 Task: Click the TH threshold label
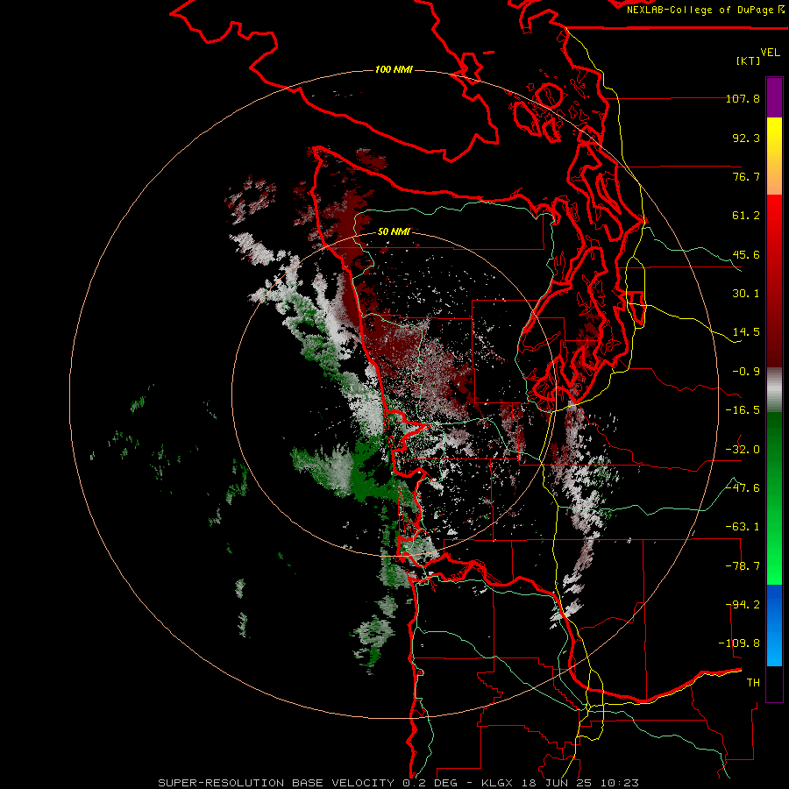753,683
